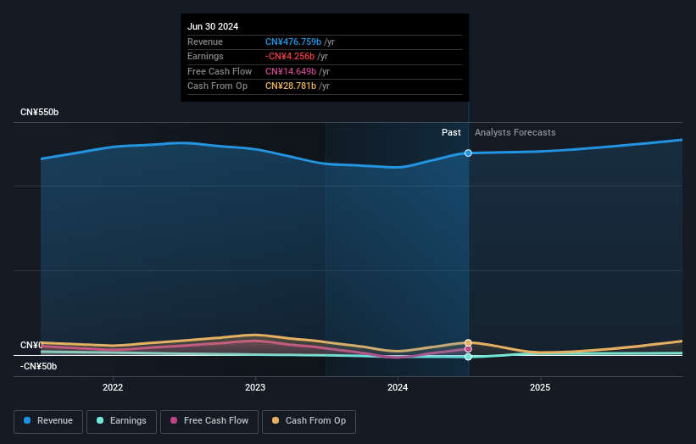Click the Past label
Image resolution: width=696 pixels, height=444 pixels.
[x=451, y=133]
